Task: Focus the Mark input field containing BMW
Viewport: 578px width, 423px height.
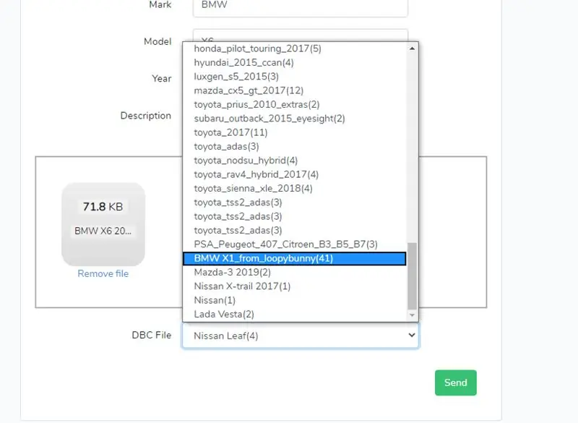Action: coord(301,7)
